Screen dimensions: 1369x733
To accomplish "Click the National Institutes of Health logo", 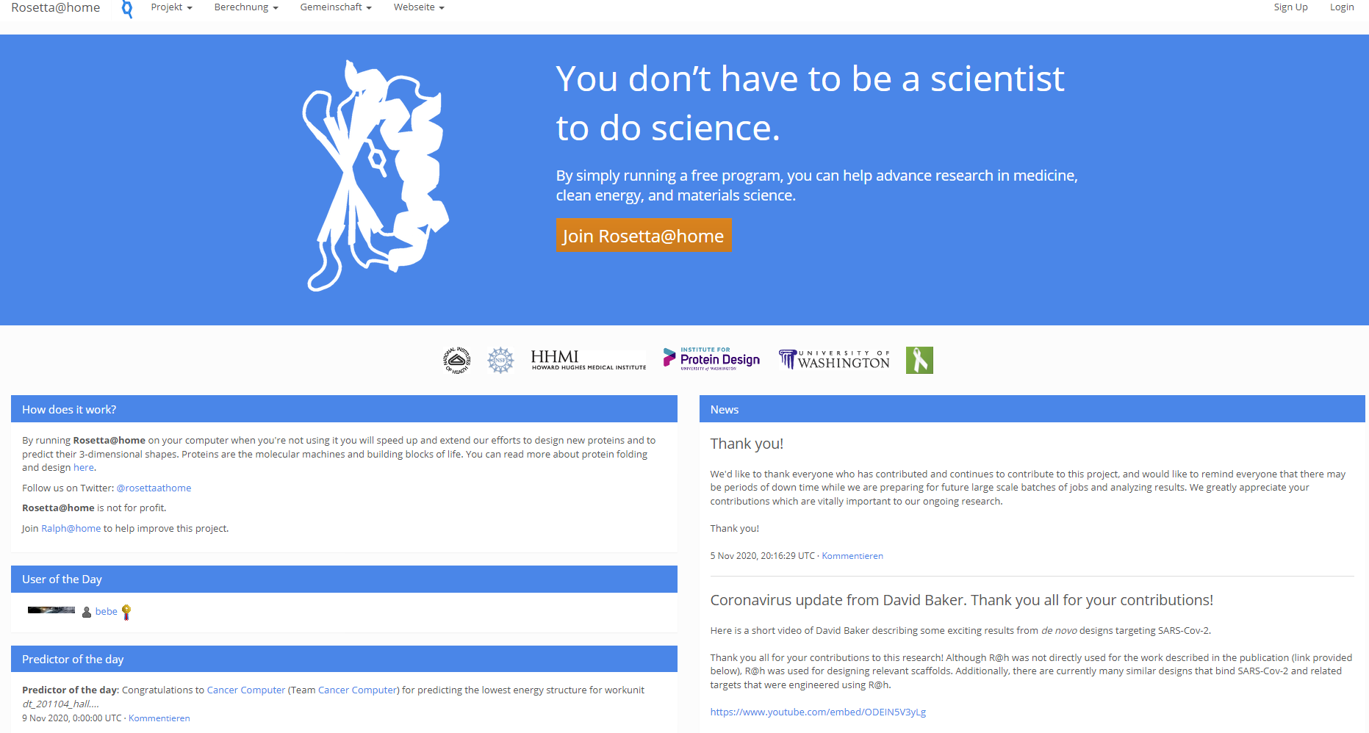I will (x=456, y=360).
